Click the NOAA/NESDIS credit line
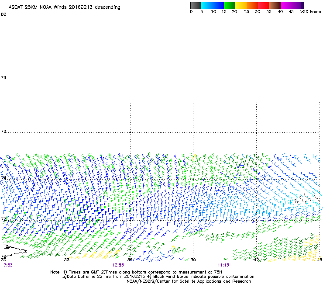The height and width of the screenshot is (284, 323). (x=189, y=281)
